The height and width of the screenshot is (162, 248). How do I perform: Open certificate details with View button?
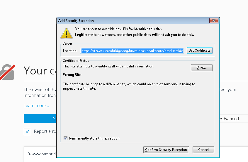(x=201, y=68)
